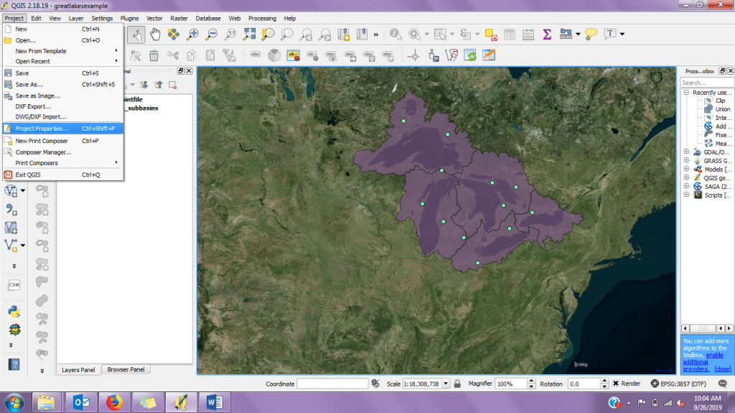Toggle mouse extents display beside Coordinate field
Image resolution: width=735 pixels, height=413 pixels.
tap(375, 384)
